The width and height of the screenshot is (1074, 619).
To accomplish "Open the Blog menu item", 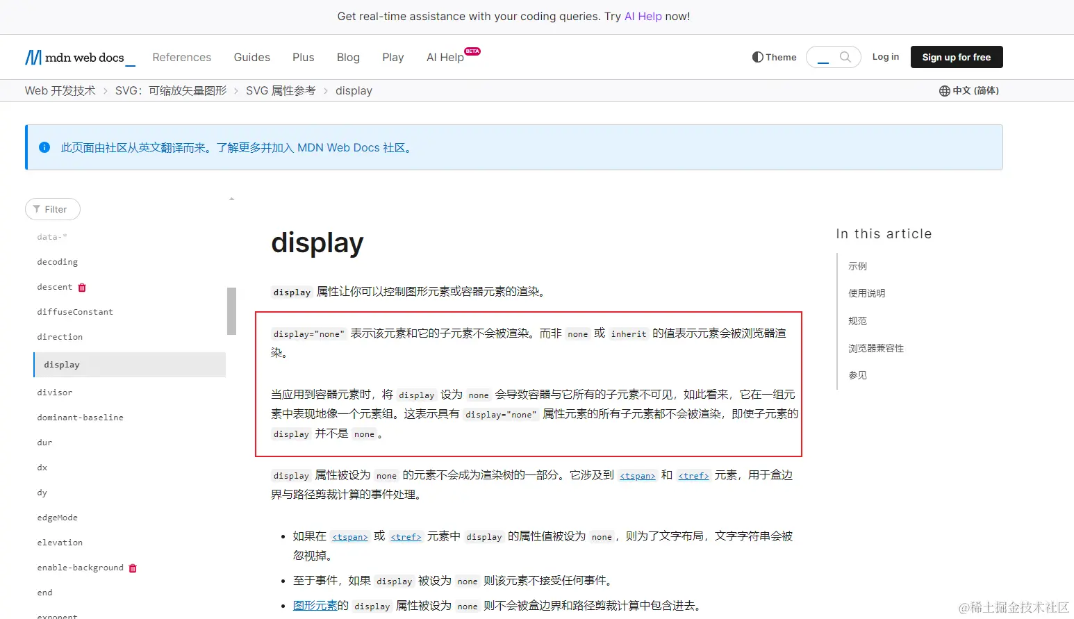I will pos(348,57).
